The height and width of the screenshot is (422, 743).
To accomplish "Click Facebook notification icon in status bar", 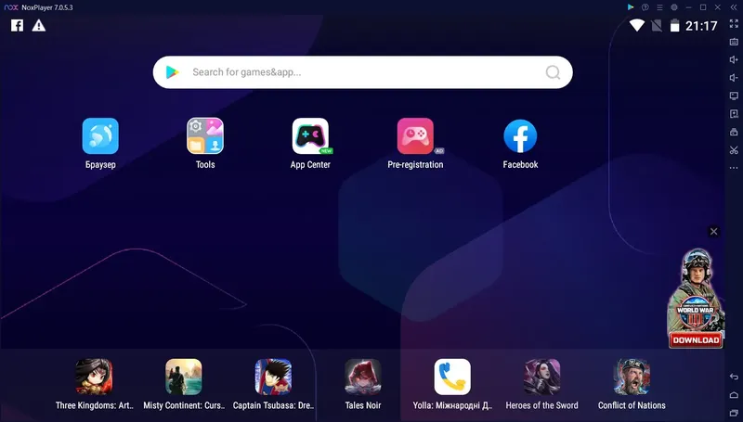I will click(17, 26).
